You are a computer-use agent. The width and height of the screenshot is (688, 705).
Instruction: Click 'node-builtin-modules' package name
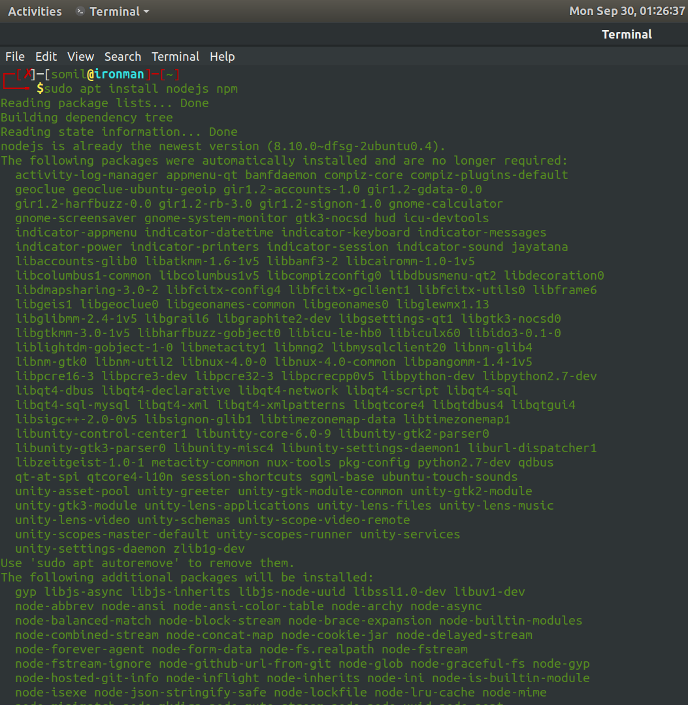[x=511, y=621]
